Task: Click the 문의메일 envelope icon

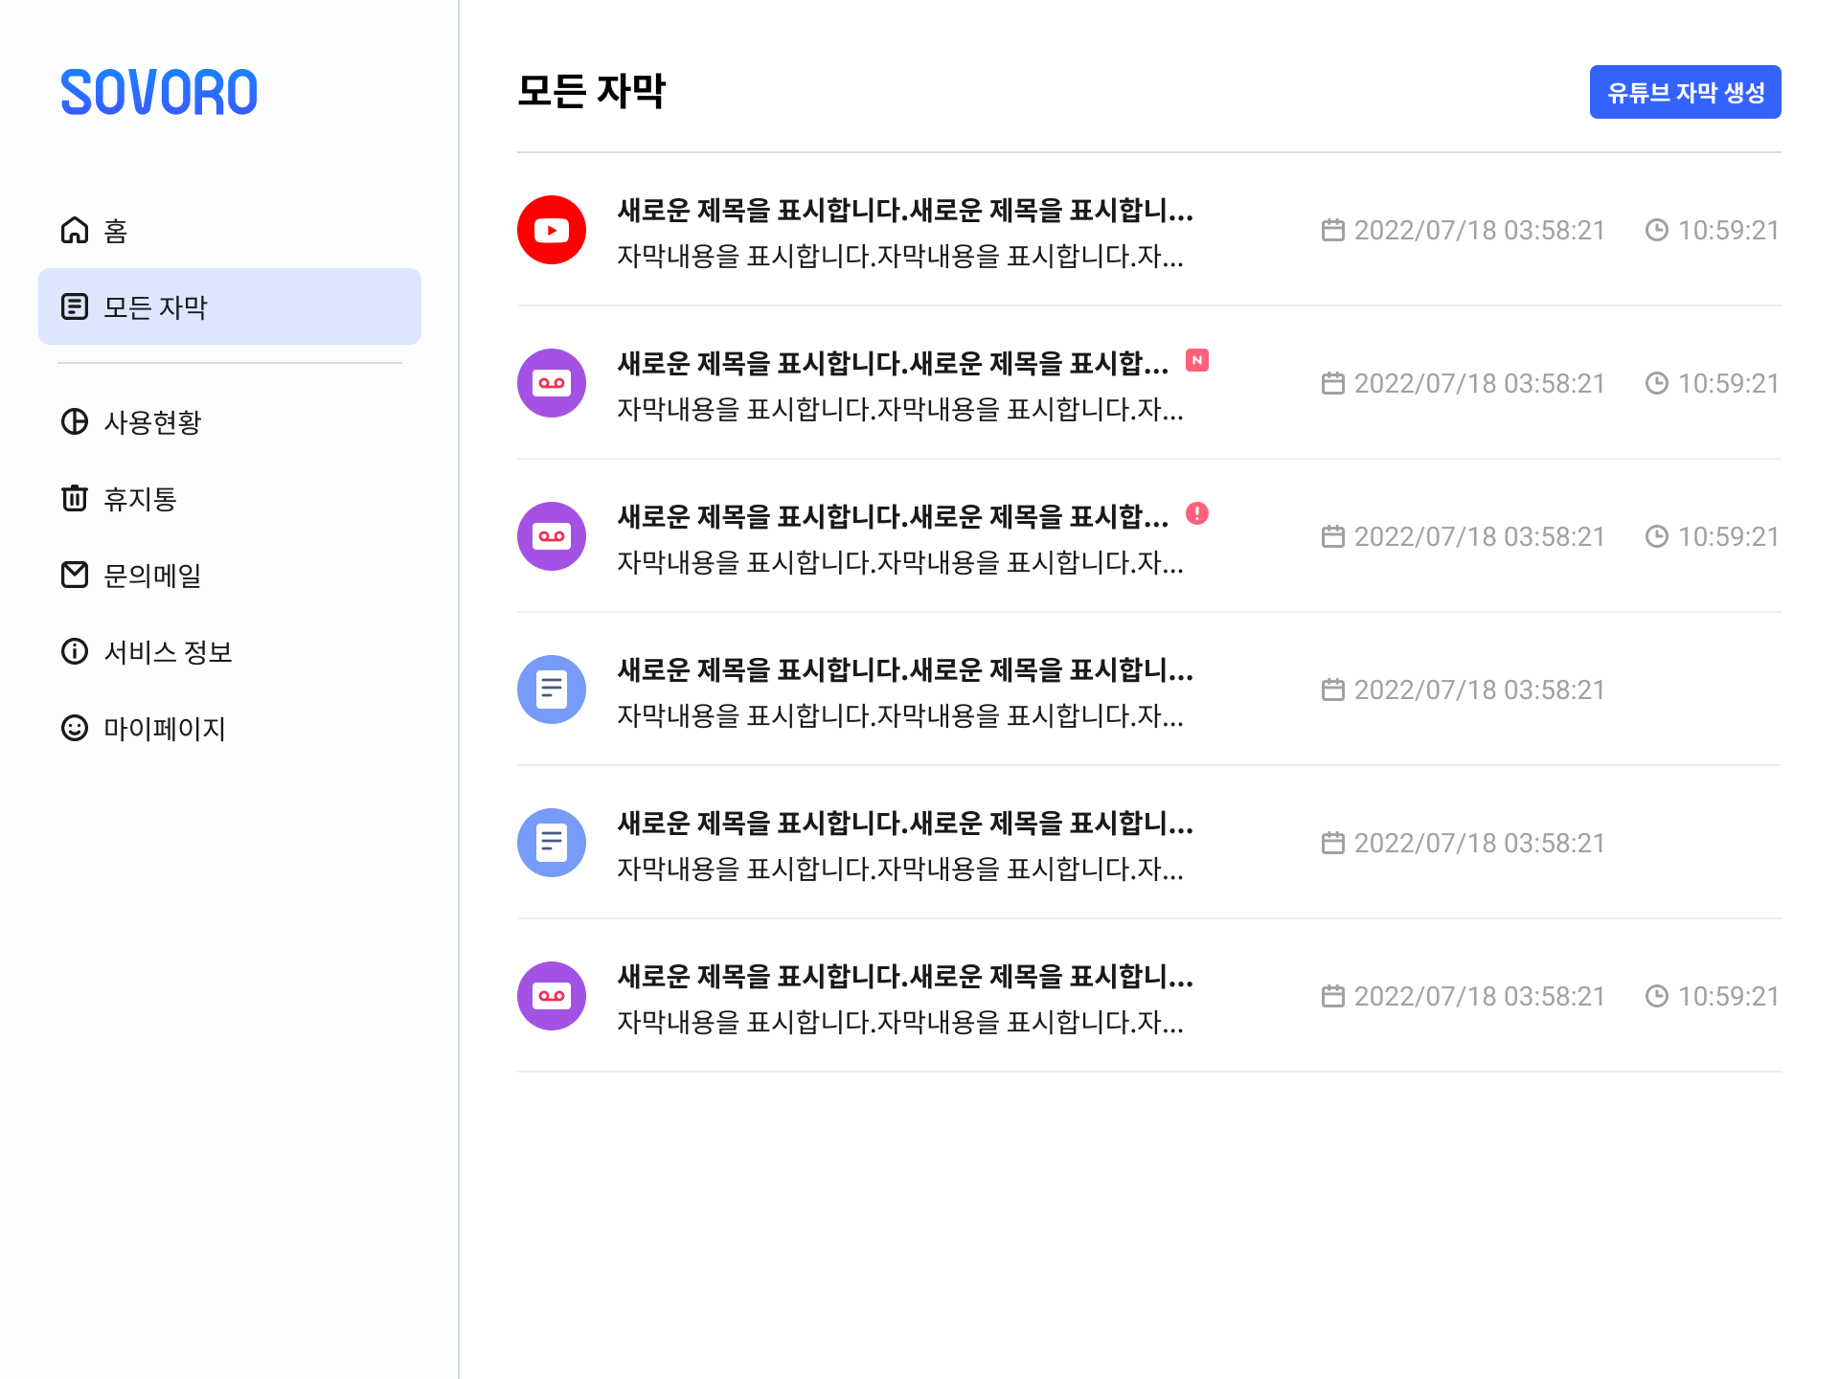Action: point(75,576)
